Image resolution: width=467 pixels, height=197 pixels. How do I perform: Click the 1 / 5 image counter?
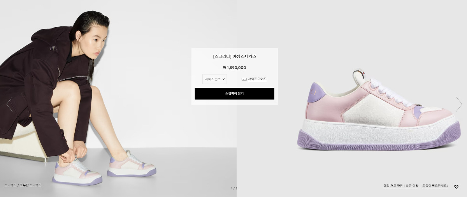coord(234,188)
